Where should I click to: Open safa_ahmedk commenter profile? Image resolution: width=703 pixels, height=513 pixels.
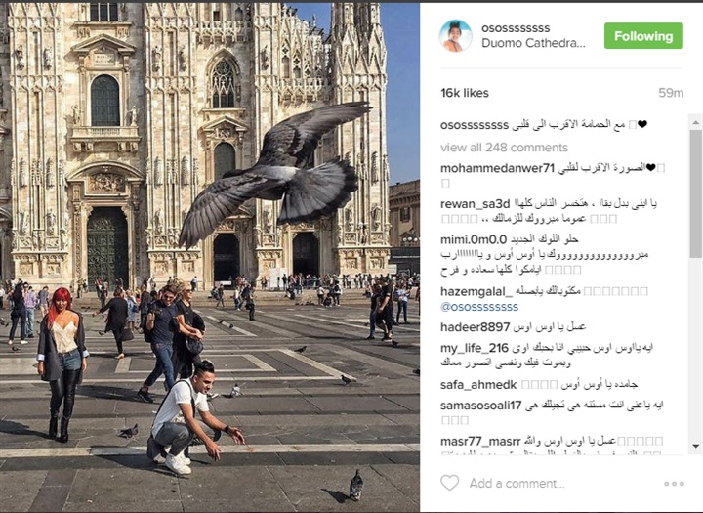(x=478, y=385)
